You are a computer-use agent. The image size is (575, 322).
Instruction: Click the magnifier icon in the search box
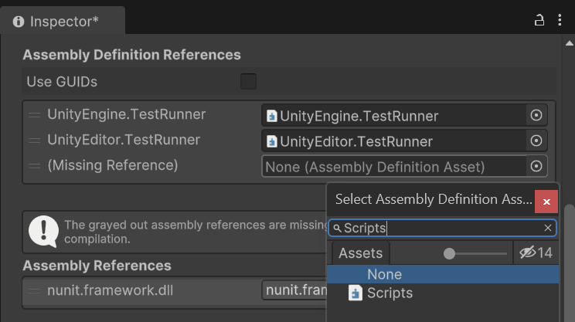(x=337, y=229)
